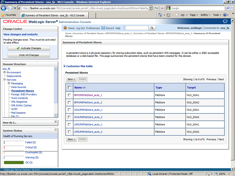Click the Record icon in console toolbar
This screenshot has height=176, width=235.
pyautogui.click(x=103, y=28)
